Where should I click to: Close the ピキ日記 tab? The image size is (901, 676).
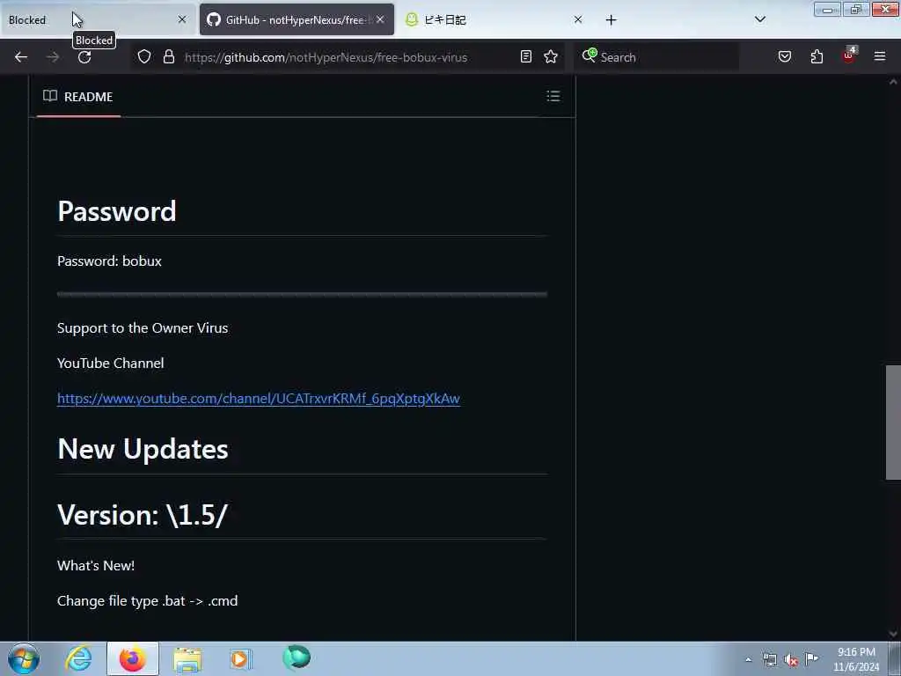tap(577, 19)
